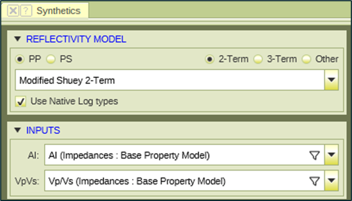This screenshot has width=352, height=201.
Task: Collapse the Inputs section
Action: coord(18,130)
